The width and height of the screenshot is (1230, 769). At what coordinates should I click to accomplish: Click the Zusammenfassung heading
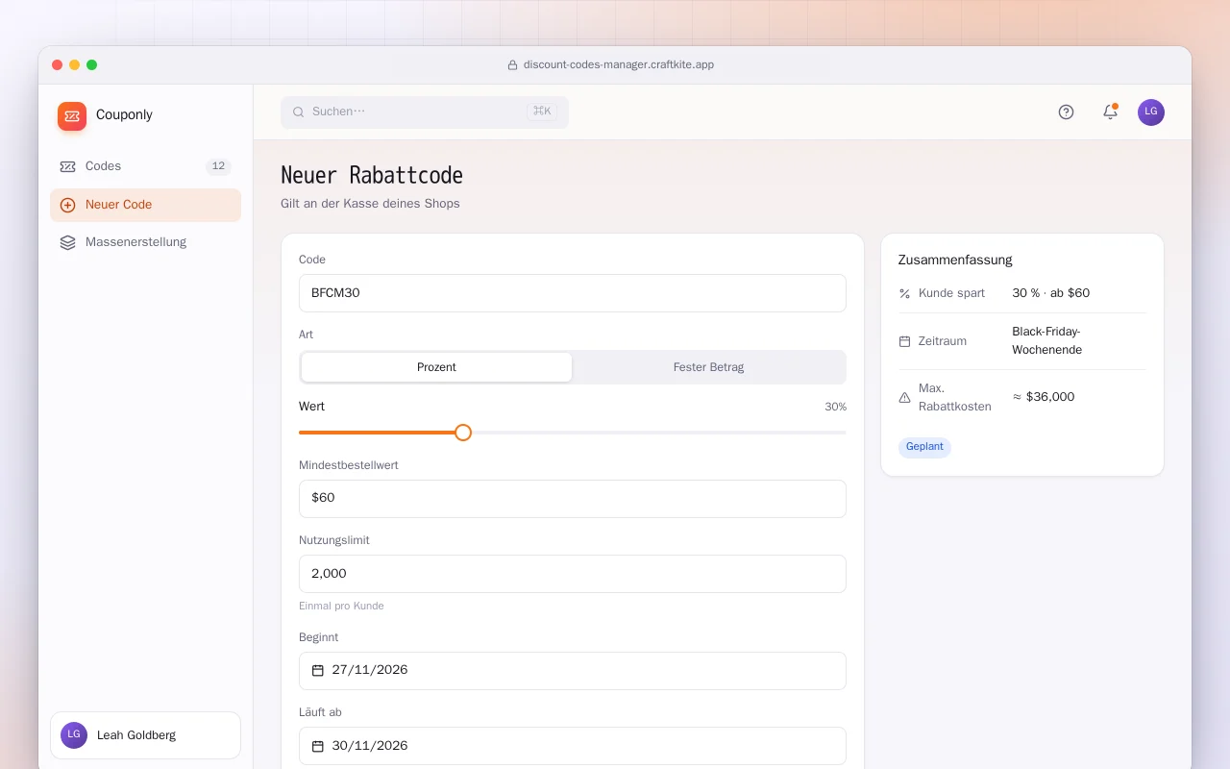955,260
